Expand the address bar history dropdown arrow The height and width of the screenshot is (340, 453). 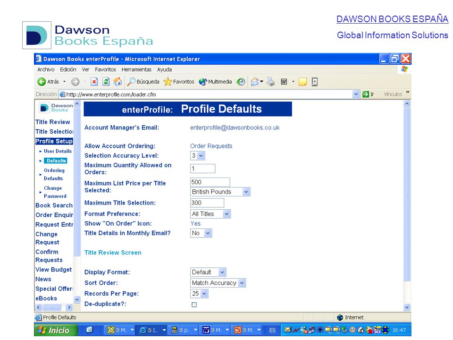click(x=356, y=94)
